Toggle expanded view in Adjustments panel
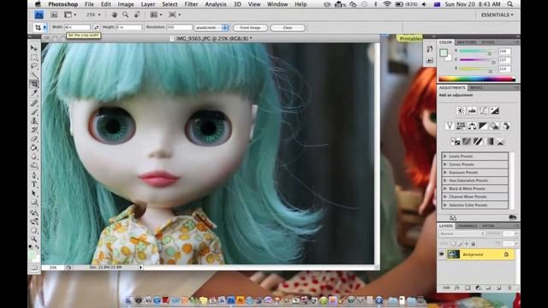The image size is (548, 308). (453, 217)
